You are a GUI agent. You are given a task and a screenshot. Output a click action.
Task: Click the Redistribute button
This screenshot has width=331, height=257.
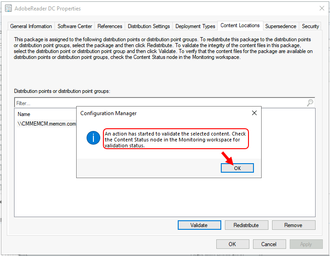pos(246,225)
